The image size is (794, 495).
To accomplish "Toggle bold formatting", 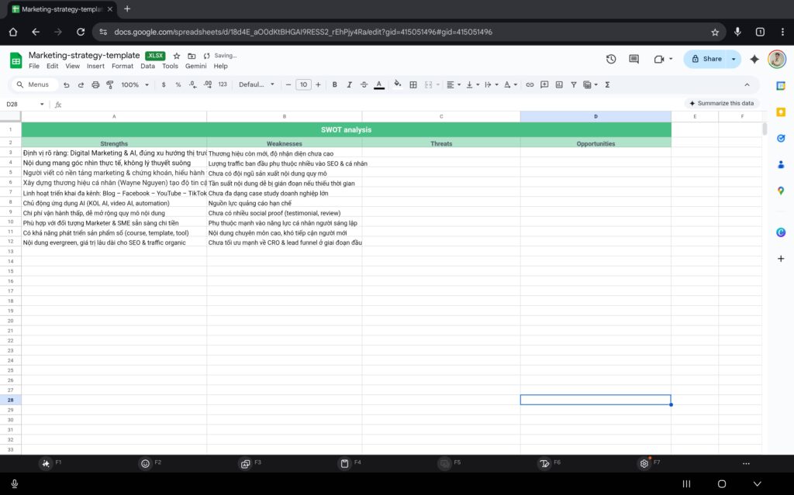I will point(335,84).
